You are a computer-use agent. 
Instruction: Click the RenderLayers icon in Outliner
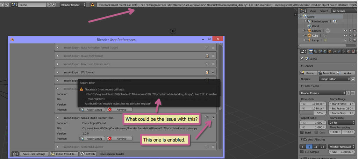309,21
